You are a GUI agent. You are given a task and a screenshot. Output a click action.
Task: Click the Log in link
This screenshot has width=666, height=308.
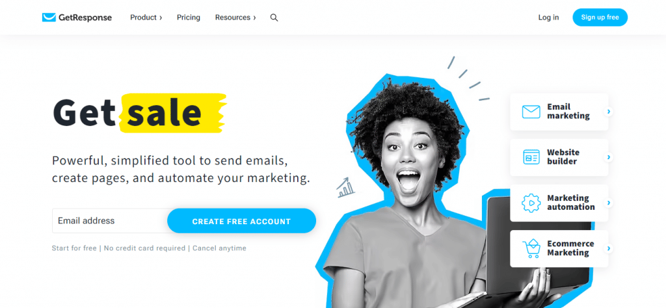click(x=548, y=18)
